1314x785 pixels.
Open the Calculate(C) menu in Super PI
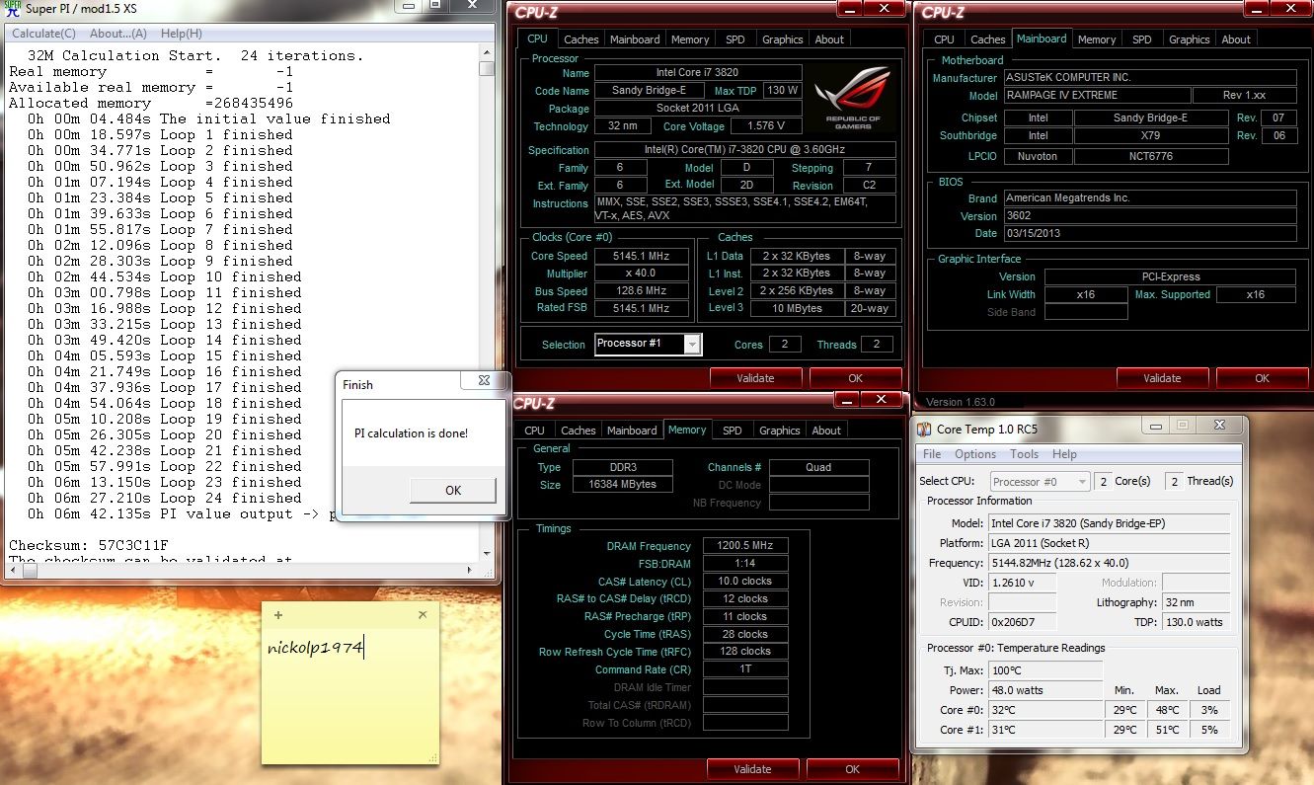[43, 34]
